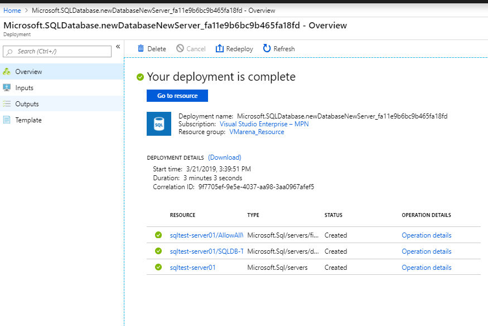Click the Correlation ID value text
The width and height of the screenshot is (488, 326).
(x=256, y=187)
